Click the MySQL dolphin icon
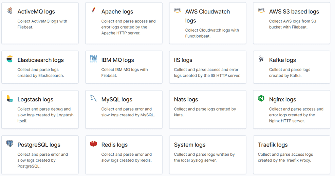This screenshot has width=335, height=176. [93, 98]
